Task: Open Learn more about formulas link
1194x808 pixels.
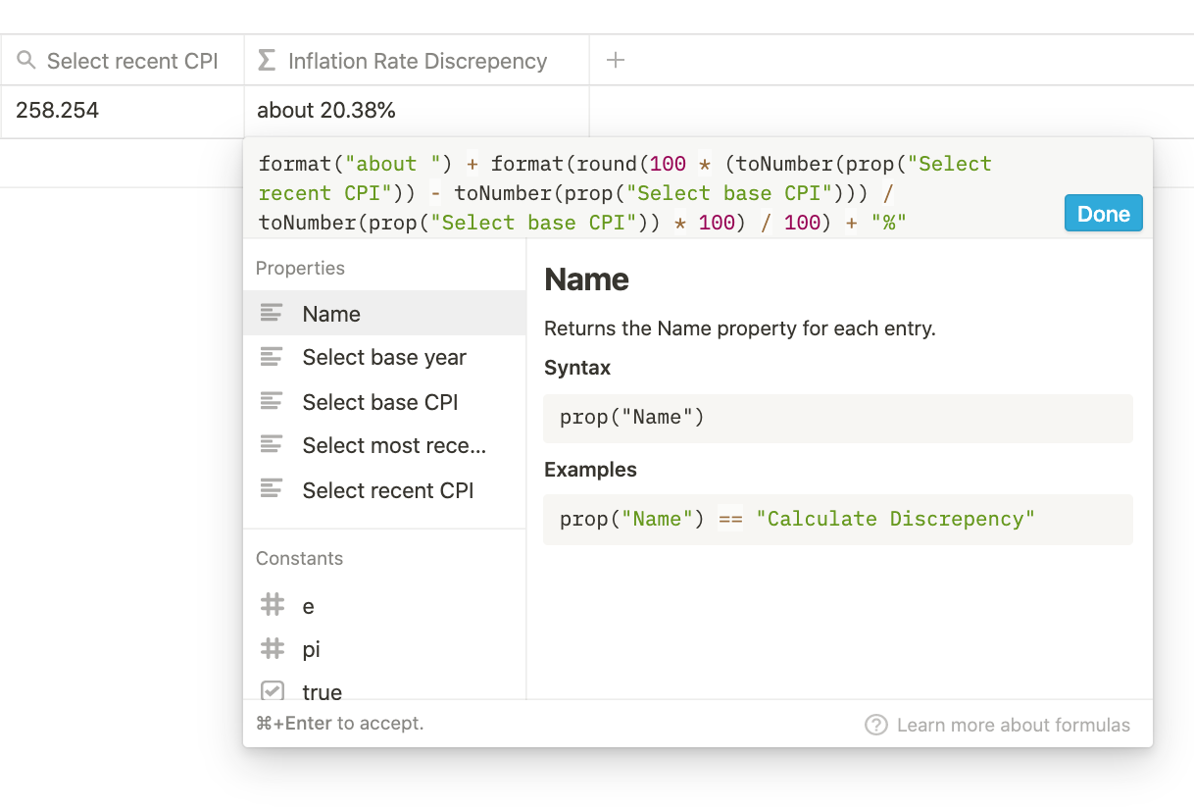Action: (1013, 726)
